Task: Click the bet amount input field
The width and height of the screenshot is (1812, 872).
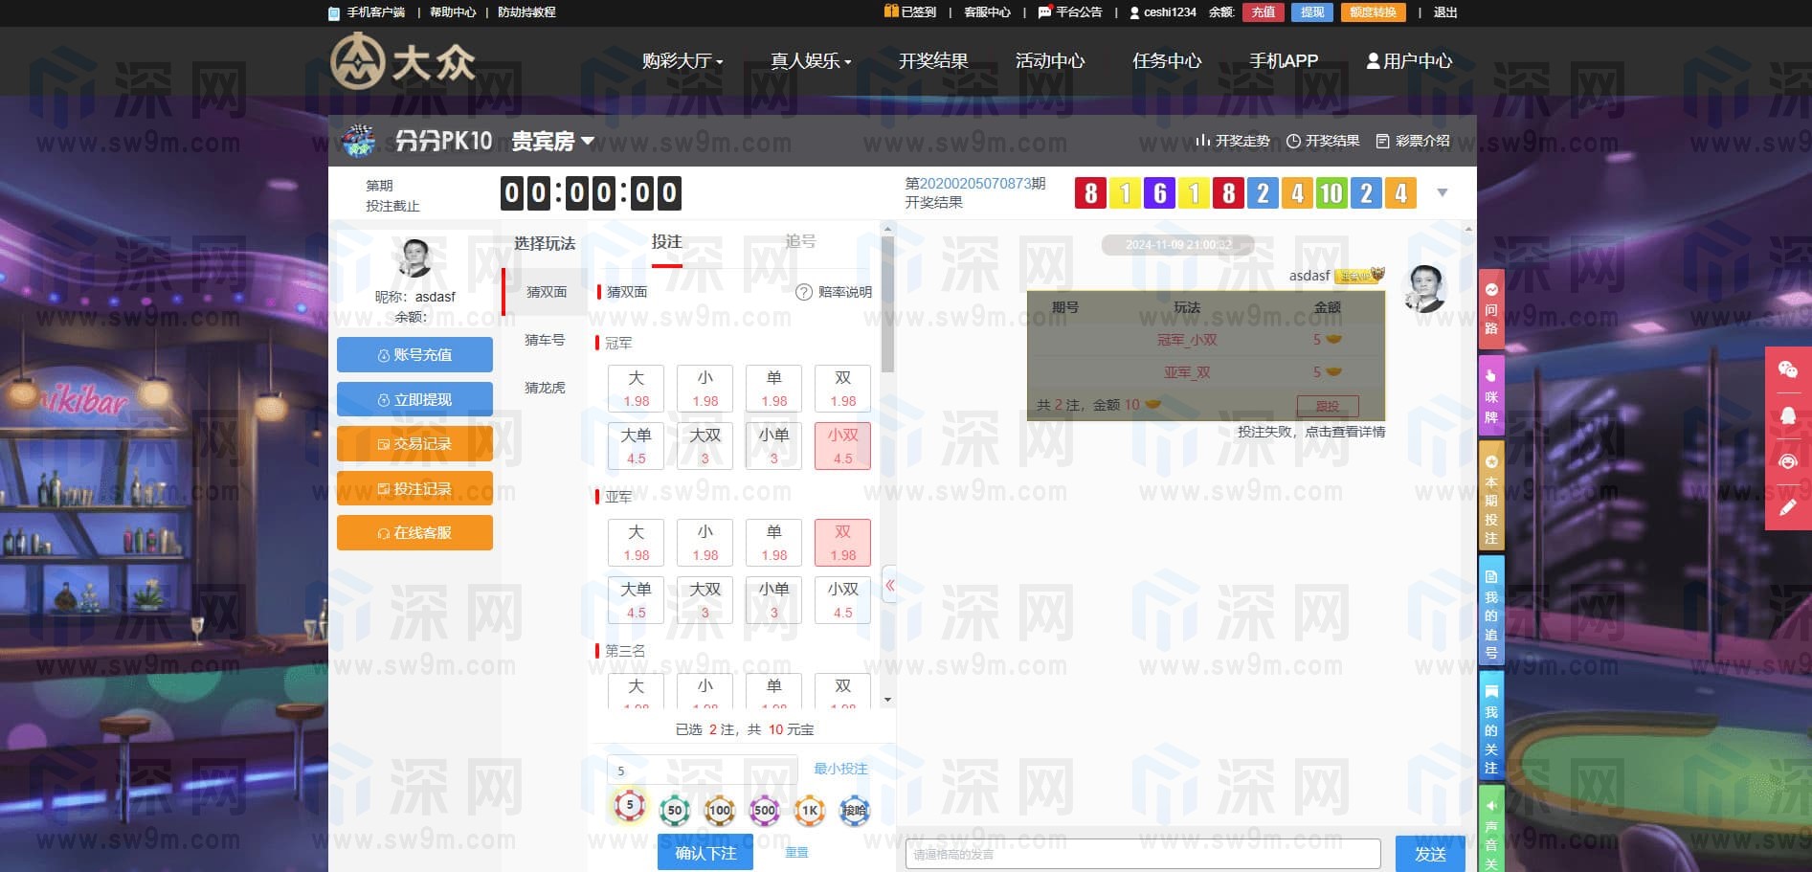Action: [702, 770]
